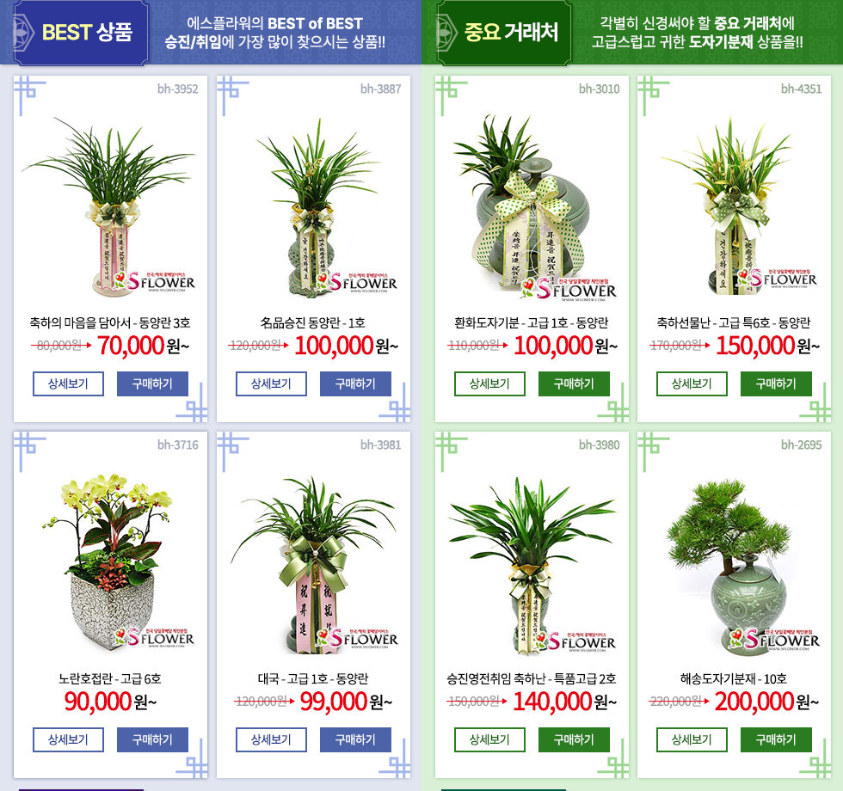Open the 대국 고급 1호 동양란 title
The image size is (843, 791).
[x=313, y=678]
